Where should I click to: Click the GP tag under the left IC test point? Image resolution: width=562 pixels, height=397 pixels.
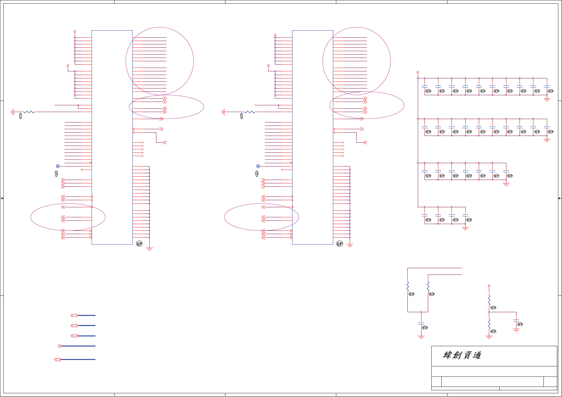[56, 174]
